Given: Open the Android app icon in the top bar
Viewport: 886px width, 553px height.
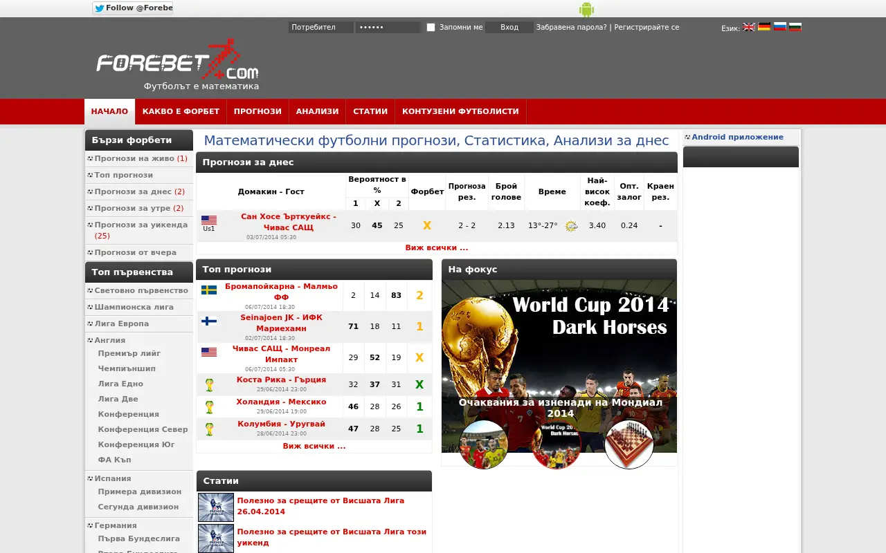Looking at the screenshot, I should pos(586,9).
